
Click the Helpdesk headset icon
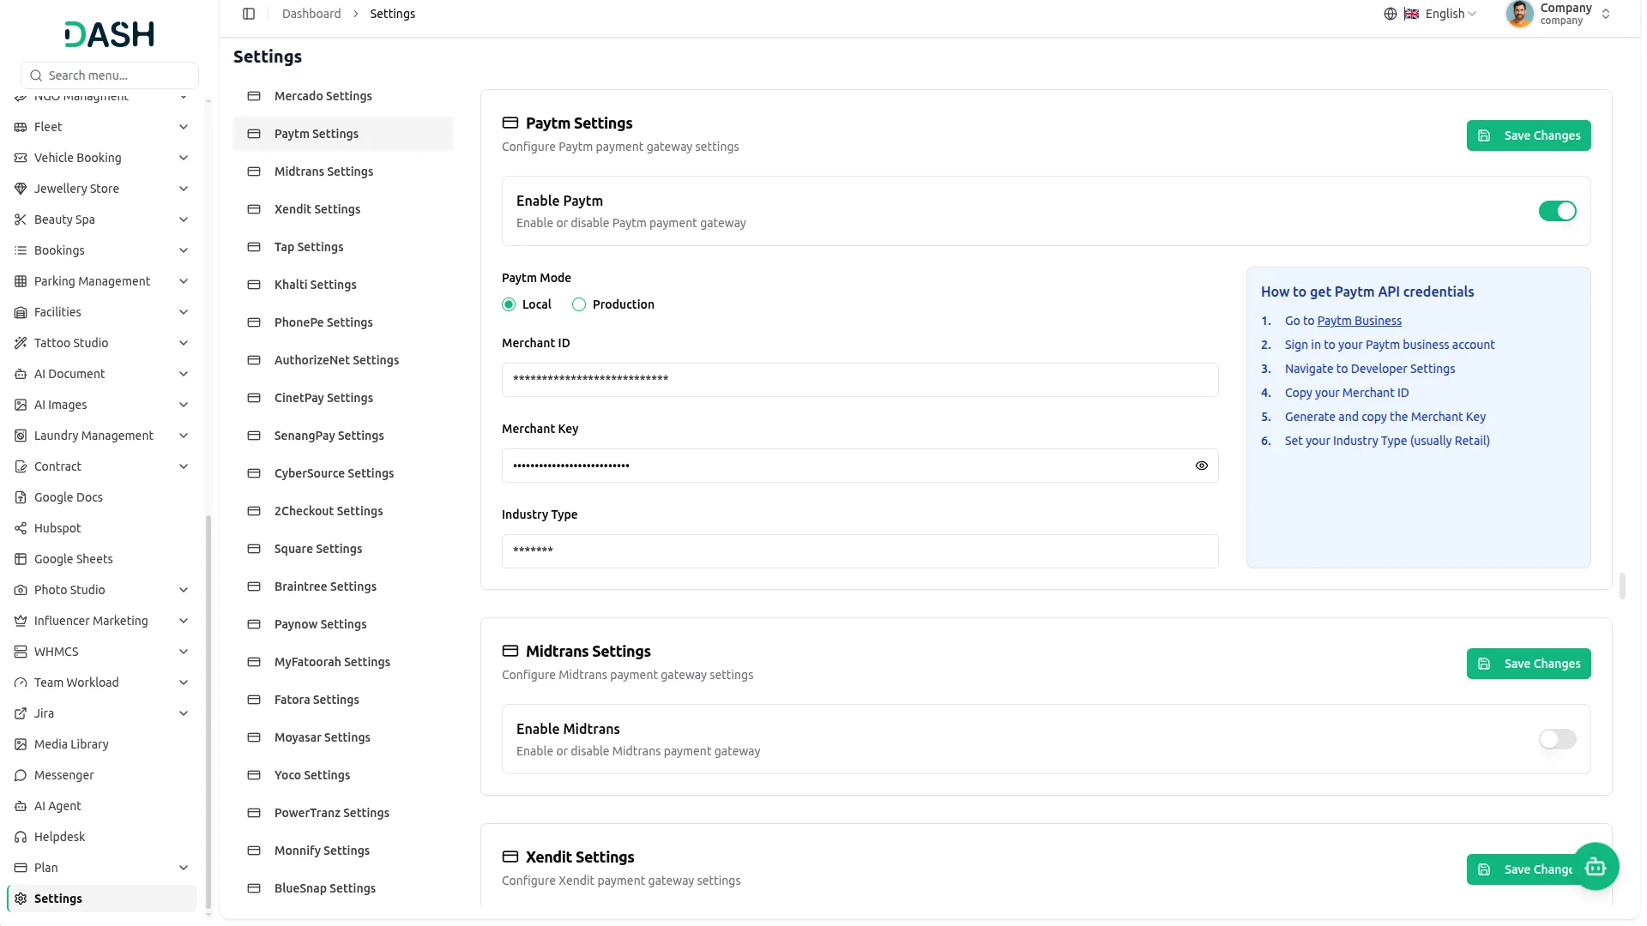pyautogui.click(x=21, y=837)
